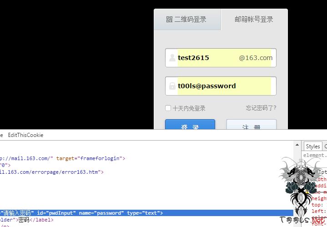327x227 pixels.
Task: Select the errorpage/error163.htm element line
Action: click(52, 172)
